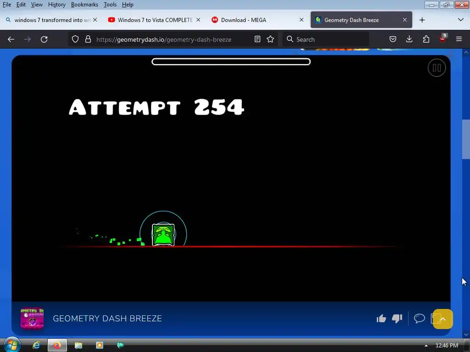Click the forward navigation arrow

point(28,39)
